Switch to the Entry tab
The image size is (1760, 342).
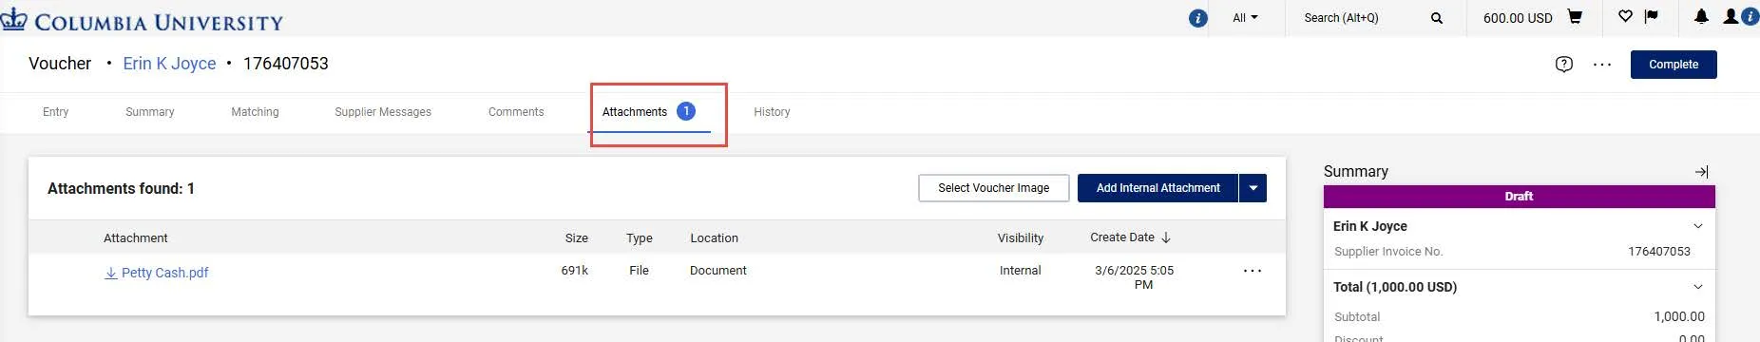(x=56, y=112)
